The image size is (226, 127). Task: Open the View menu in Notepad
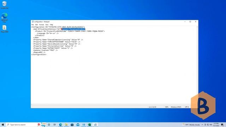tap(47, 25)
